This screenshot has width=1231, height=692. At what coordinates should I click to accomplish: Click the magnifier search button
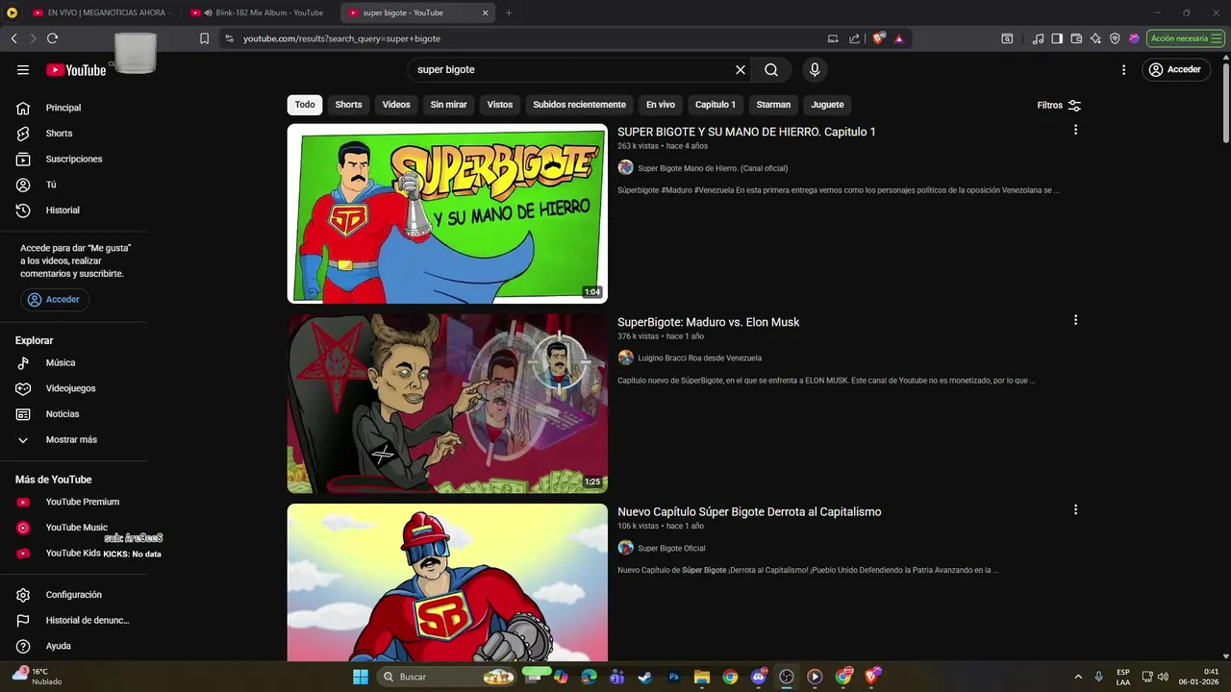coord(771,69)
